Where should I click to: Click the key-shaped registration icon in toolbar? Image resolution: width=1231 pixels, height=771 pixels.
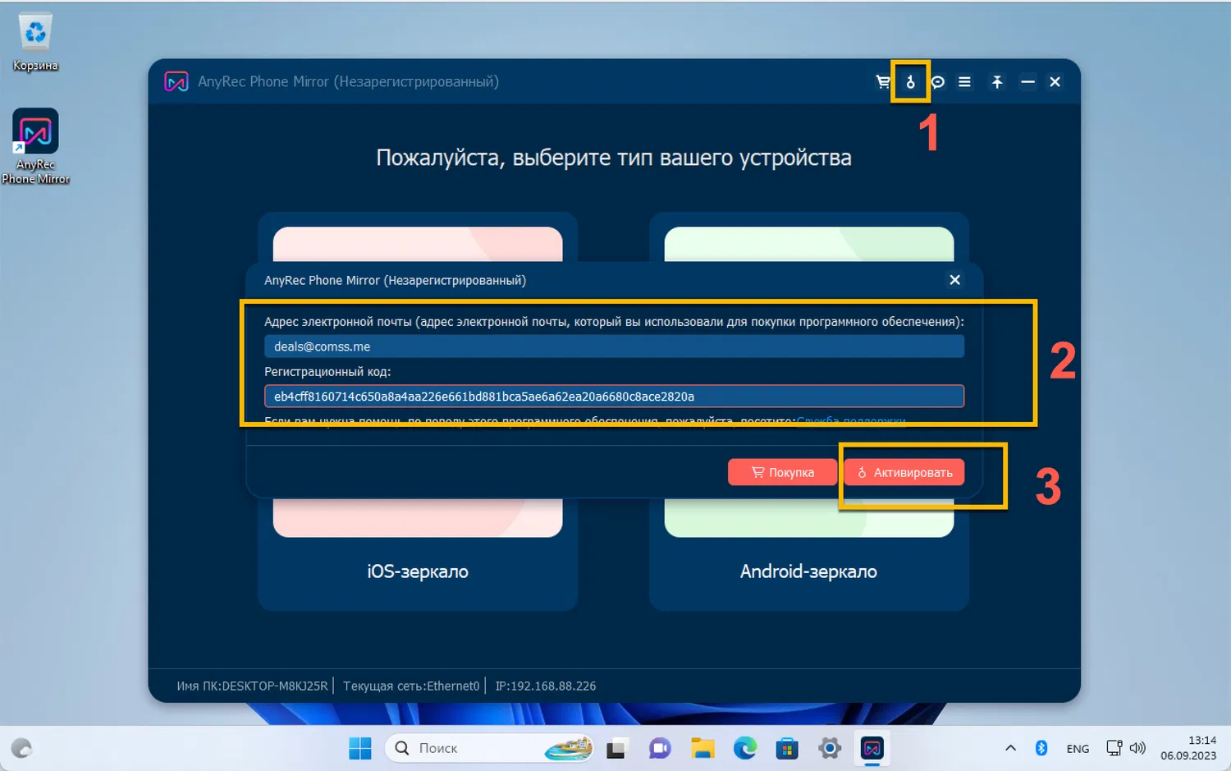910,81
